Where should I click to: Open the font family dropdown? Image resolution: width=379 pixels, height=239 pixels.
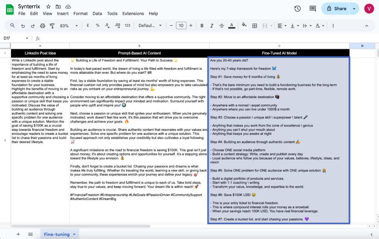pyautogui.click(x=150, y=26)
